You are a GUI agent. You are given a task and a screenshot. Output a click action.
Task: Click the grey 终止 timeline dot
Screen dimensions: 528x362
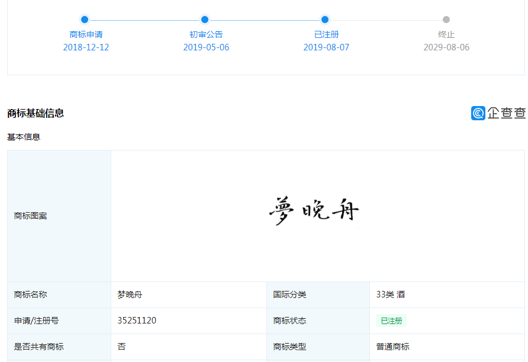pyautogui.click(x=446, y=20)
